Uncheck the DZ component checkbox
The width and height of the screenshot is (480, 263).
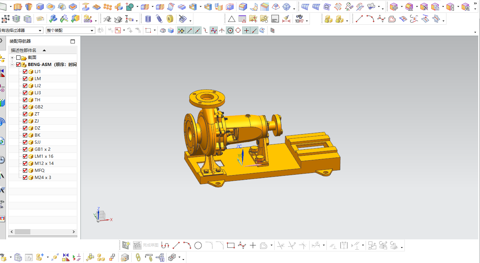[25, 128]
